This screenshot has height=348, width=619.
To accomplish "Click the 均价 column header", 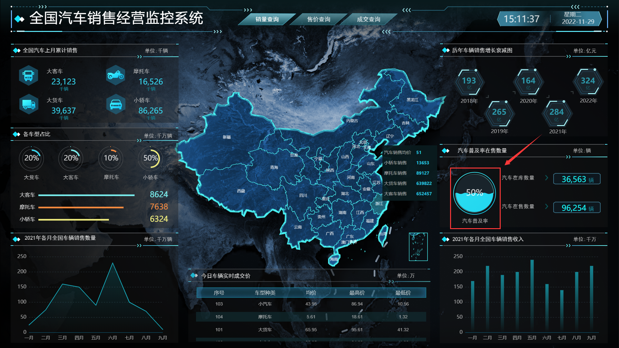I will tap(311, 293).
